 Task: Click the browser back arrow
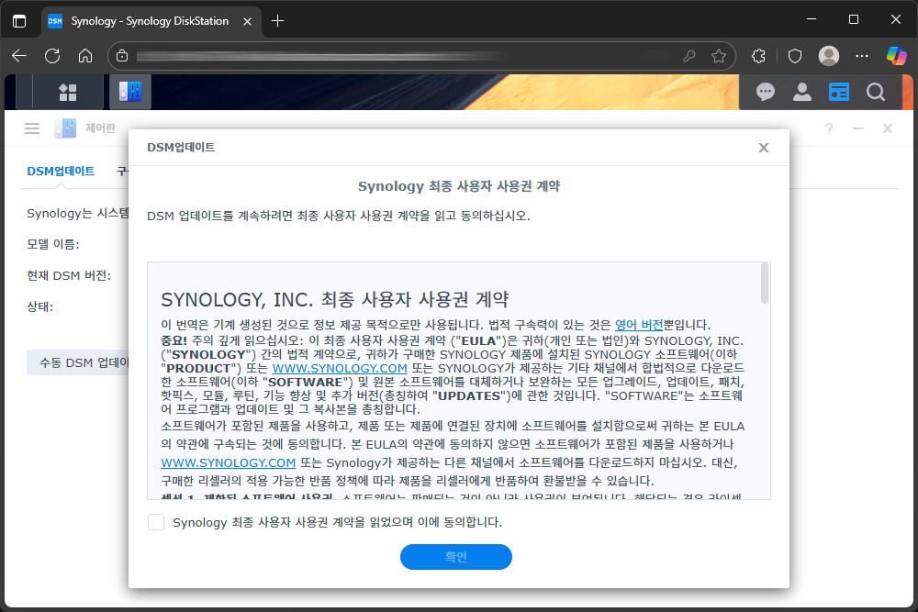19,56
